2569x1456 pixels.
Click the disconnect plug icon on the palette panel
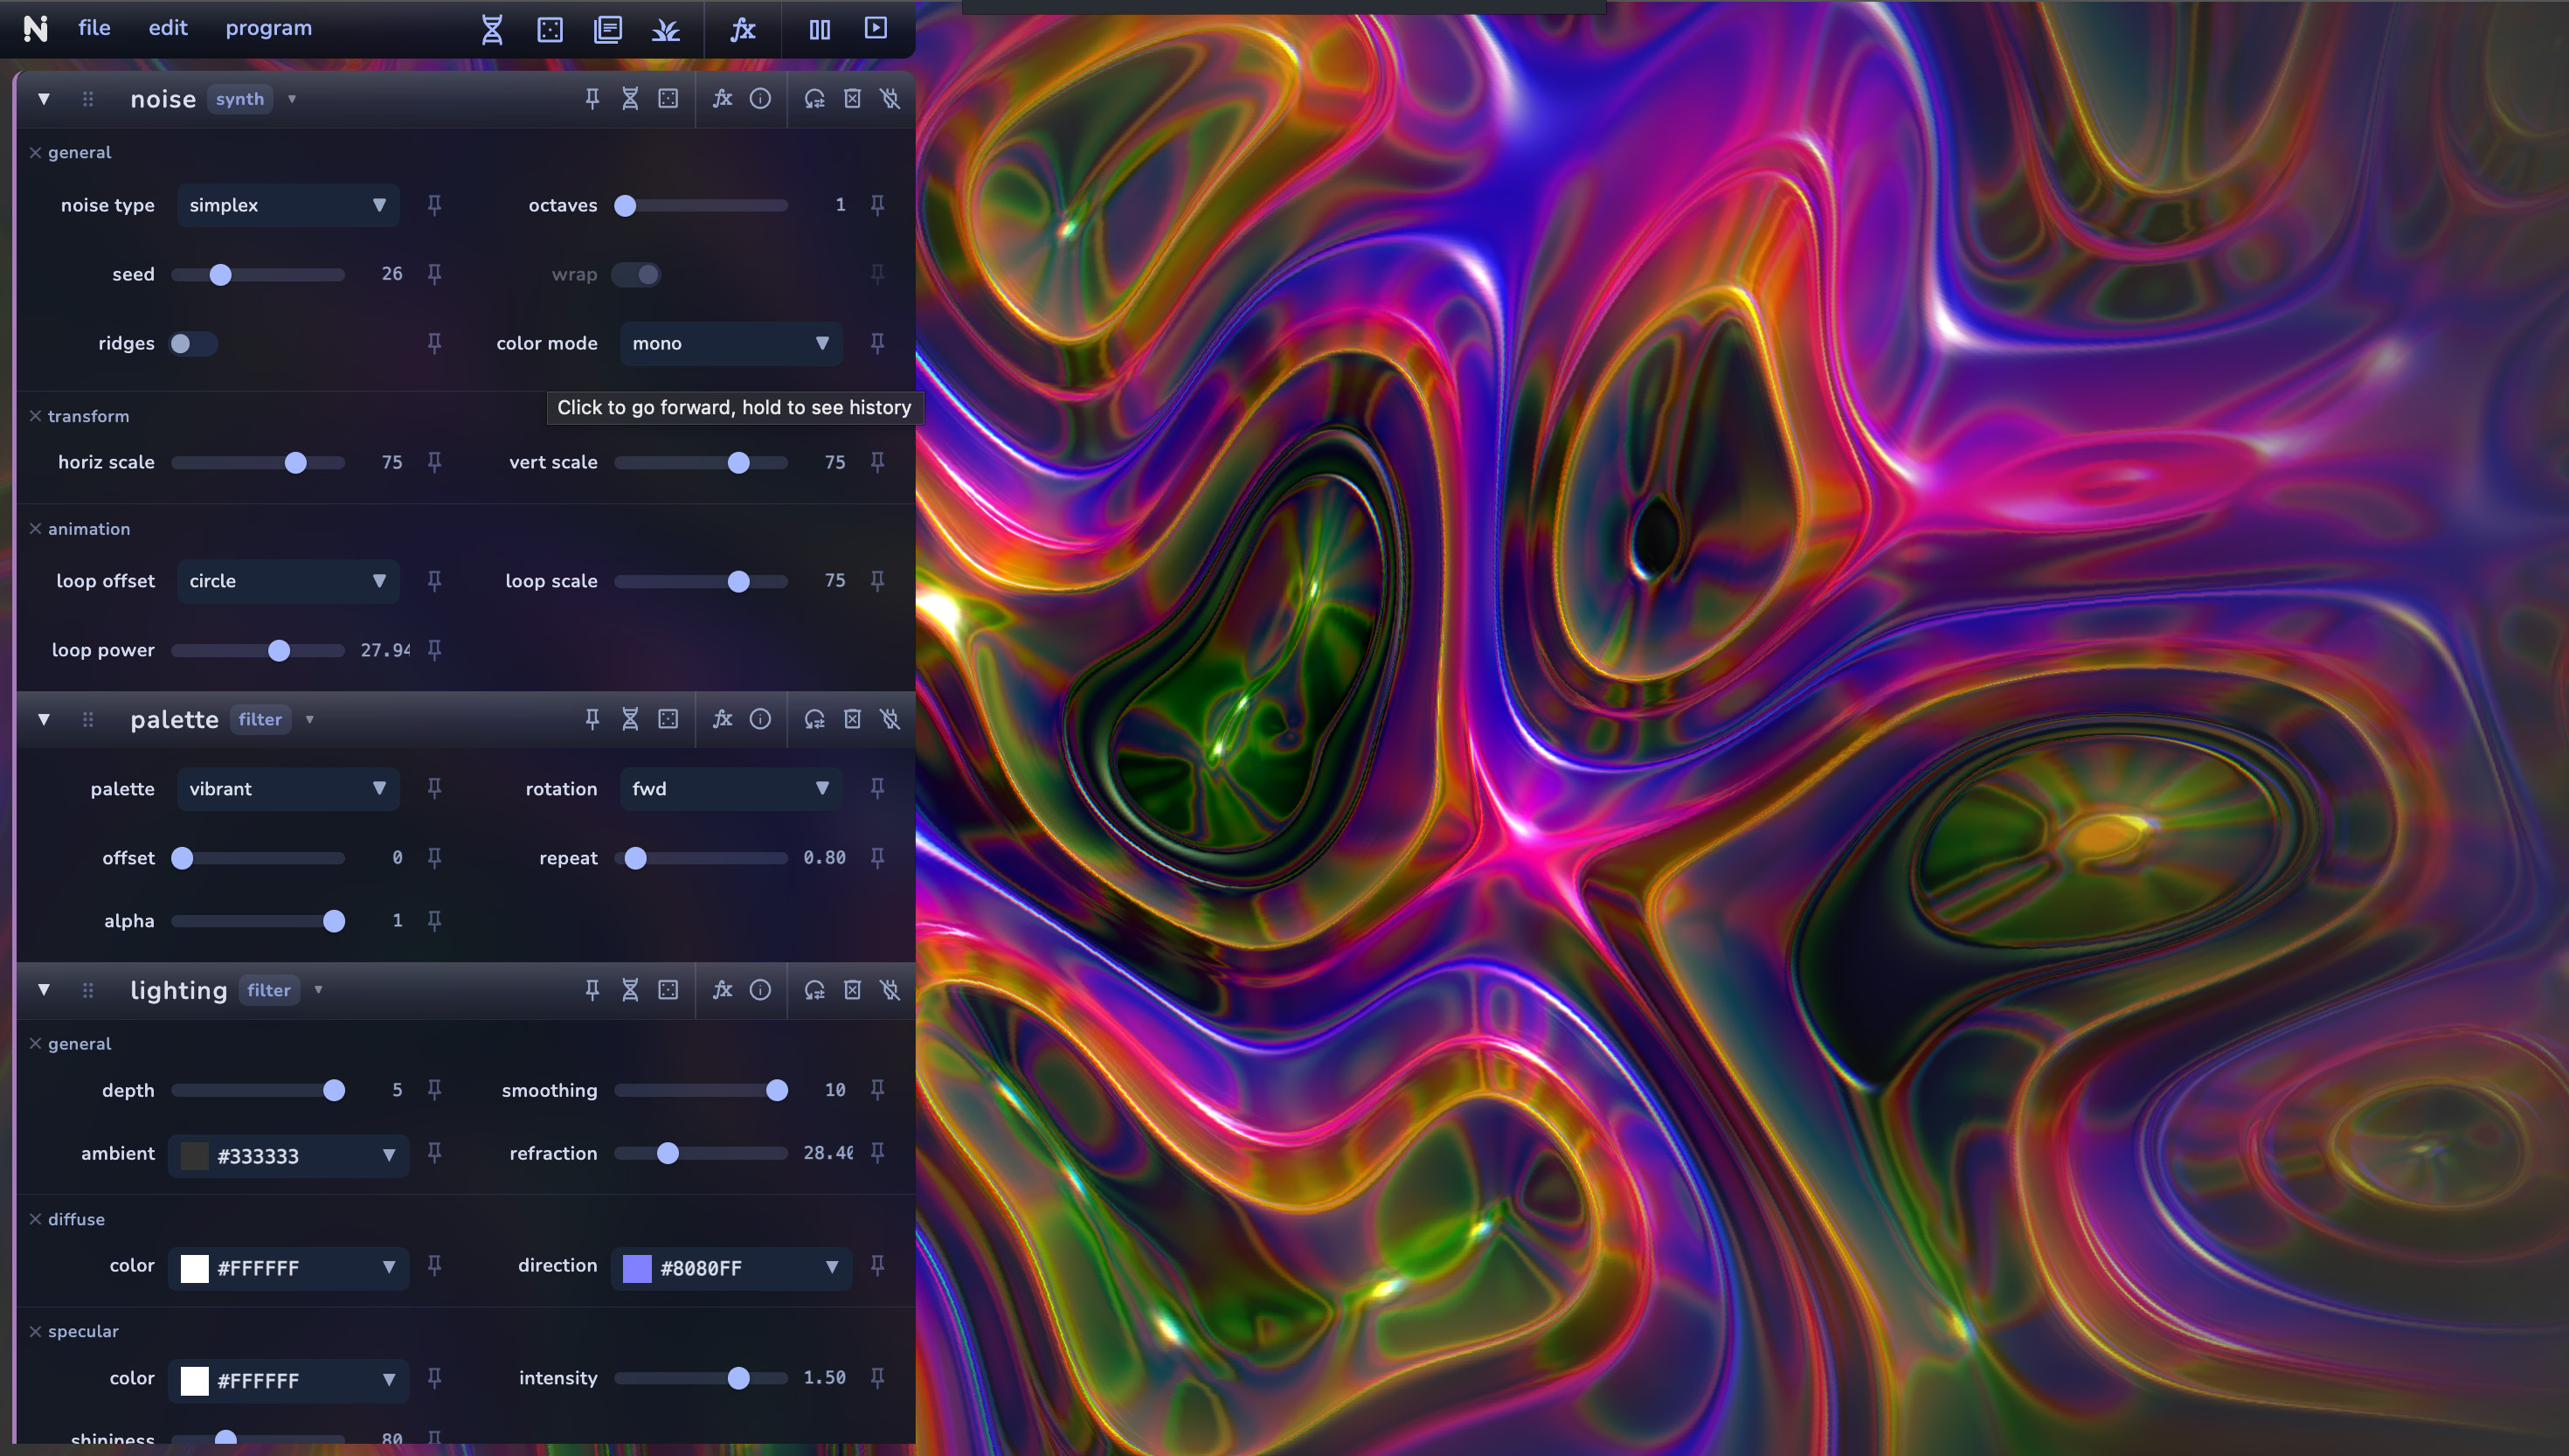pyautogui.click(x=890, y=719)
